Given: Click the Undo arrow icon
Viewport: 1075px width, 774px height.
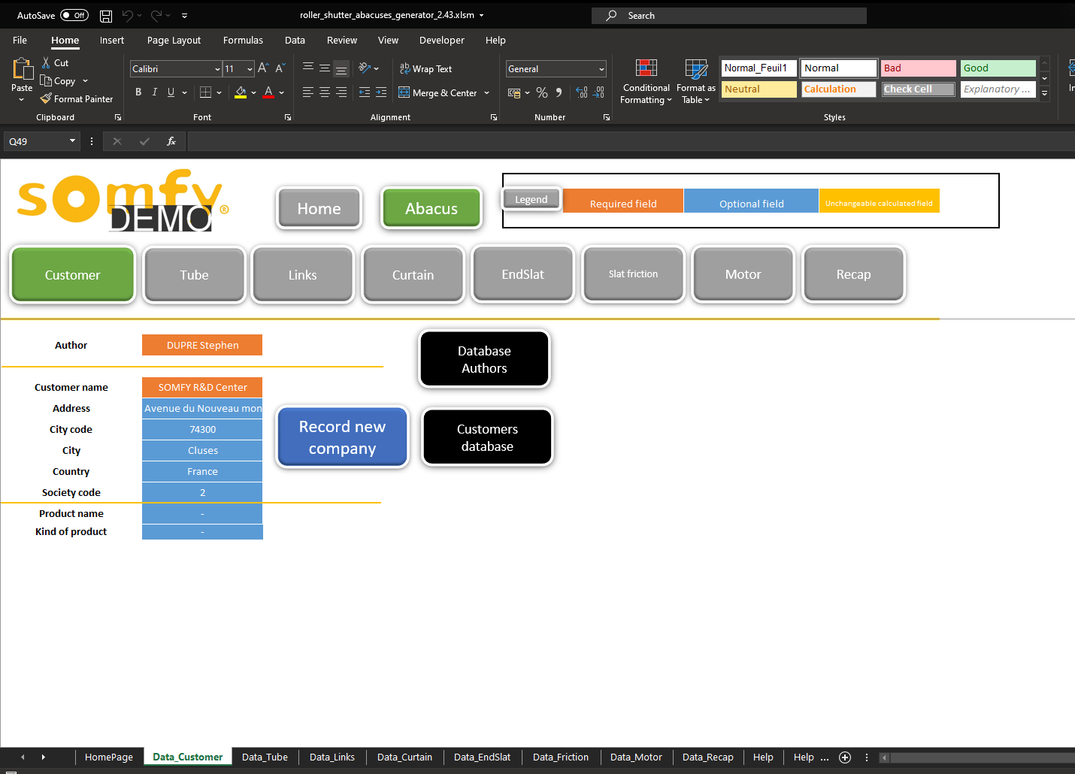Looking at the screenshot, I should pos(128,16).
